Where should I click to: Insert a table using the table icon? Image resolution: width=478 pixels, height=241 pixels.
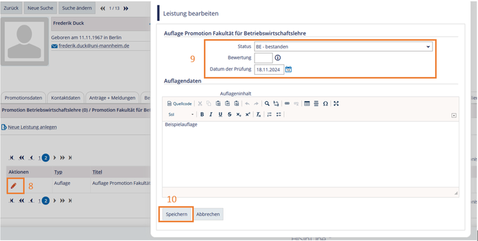pos(307,103)
